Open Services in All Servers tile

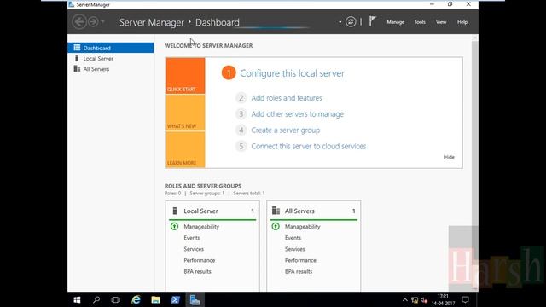(x=294, y=249)
